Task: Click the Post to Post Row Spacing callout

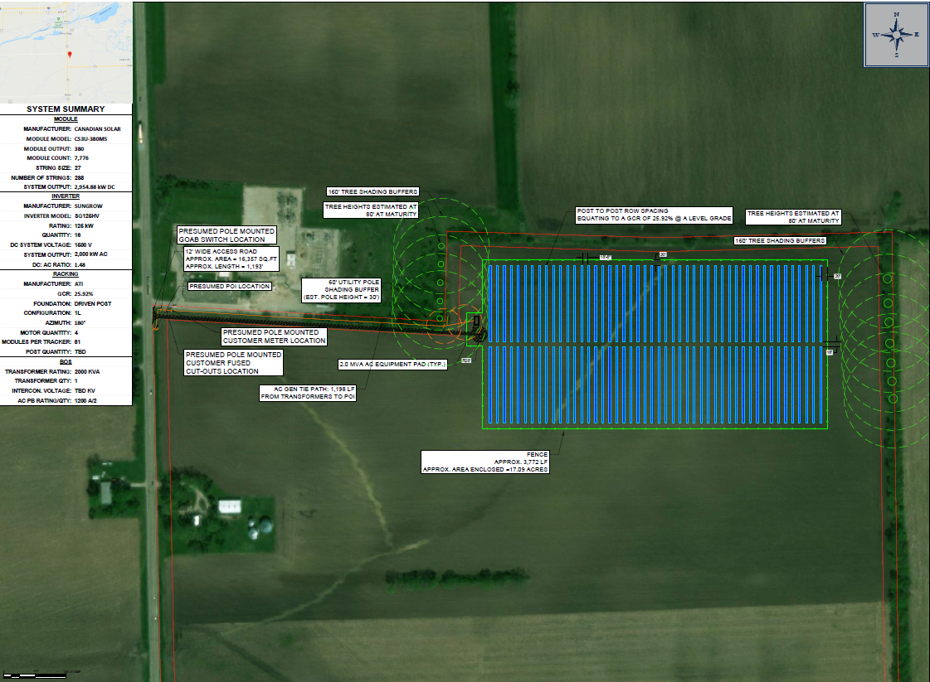Action: (654, 215)
